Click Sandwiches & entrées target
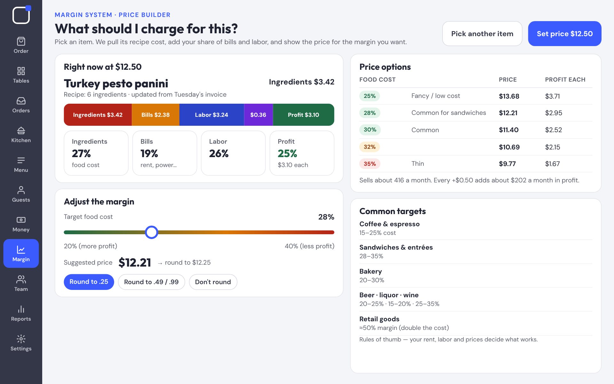Screen dimensions: 614x384 tap(476, 252)
